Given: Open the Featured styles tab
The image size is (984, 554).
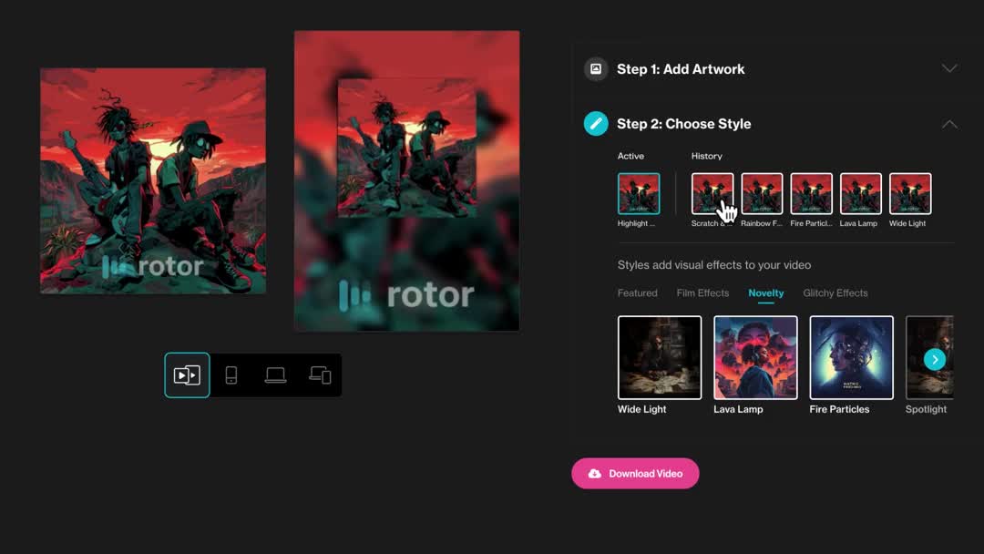Looking at the screenshot, I should pos(637,293).
